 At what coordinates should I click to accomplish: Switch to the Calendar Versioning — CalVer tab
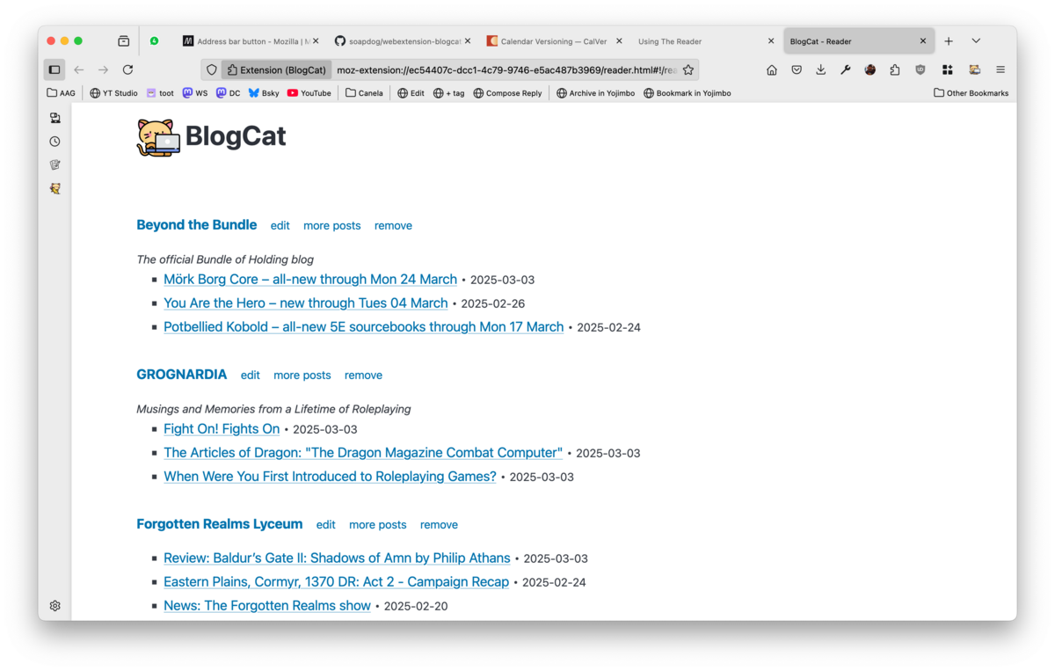click(553, 41)
